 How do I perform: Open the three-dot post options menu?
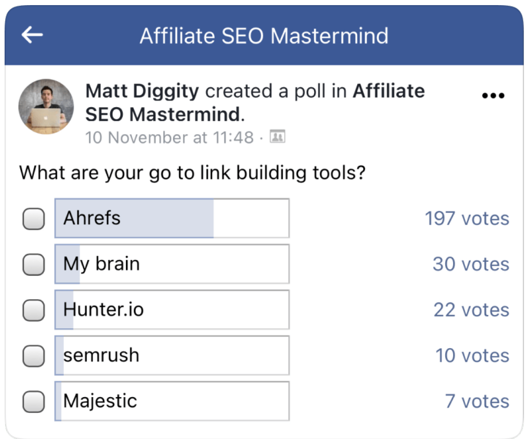[493, 95]
